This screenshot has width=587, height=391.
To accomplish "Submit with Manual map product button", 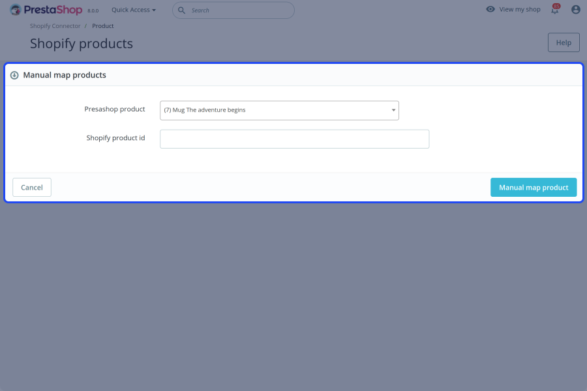I will click(x=534, y=188).
